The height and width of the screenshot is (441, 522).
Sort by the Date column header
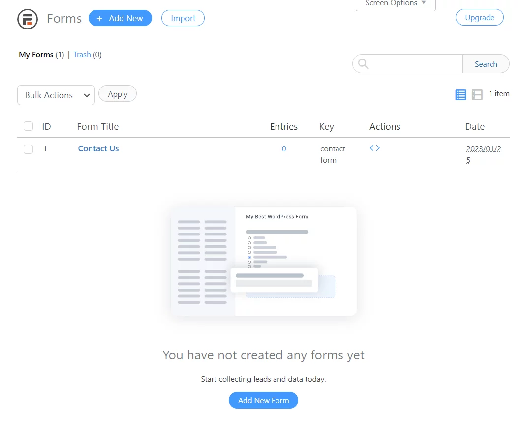(475, 127)
